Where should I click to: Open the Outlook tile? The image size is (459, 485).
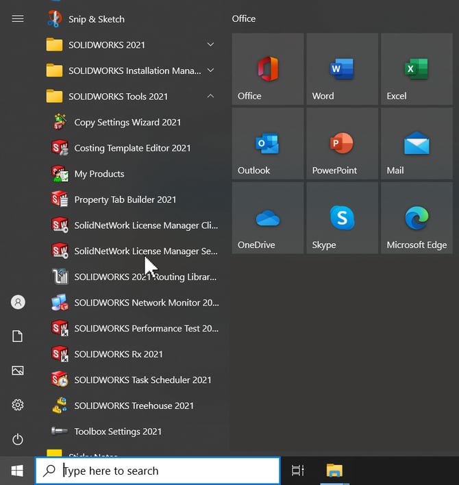[267, 143]
